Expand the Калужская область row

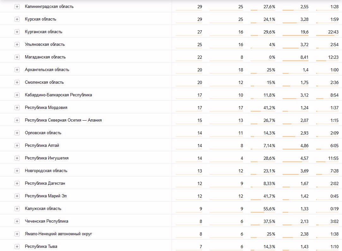tap(17, 209)
